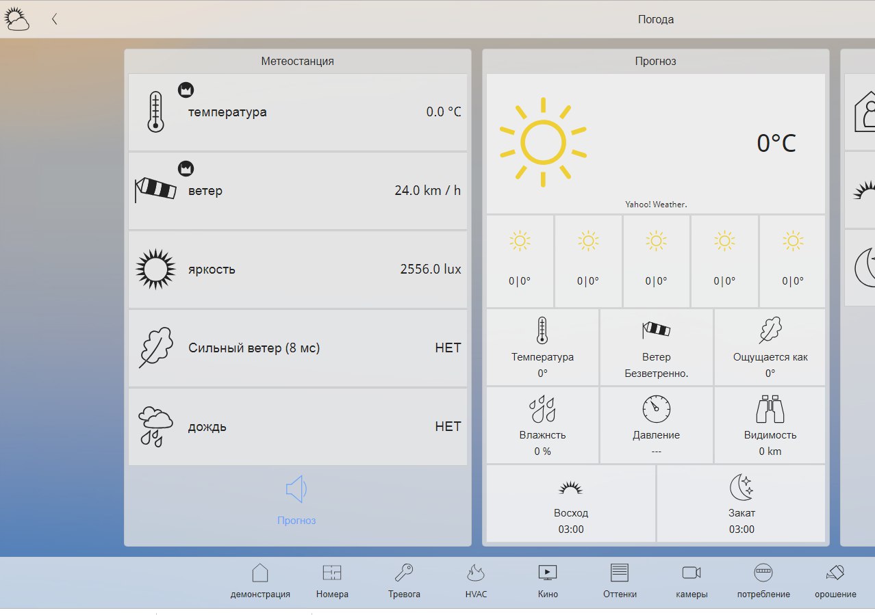Open the Тревога alarm section
This screenshot has width=875, height=615.
pyautogui.click(x=404, y=581)
